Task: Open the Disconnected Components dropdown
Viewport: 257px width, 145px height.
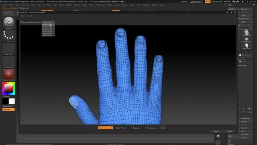Action: 48,22
